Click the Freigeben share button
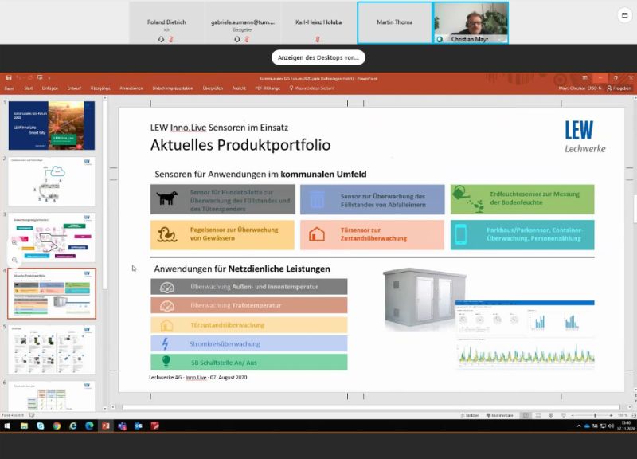The width and height of the screenshot is (637, 459). [x=619, y=88]
